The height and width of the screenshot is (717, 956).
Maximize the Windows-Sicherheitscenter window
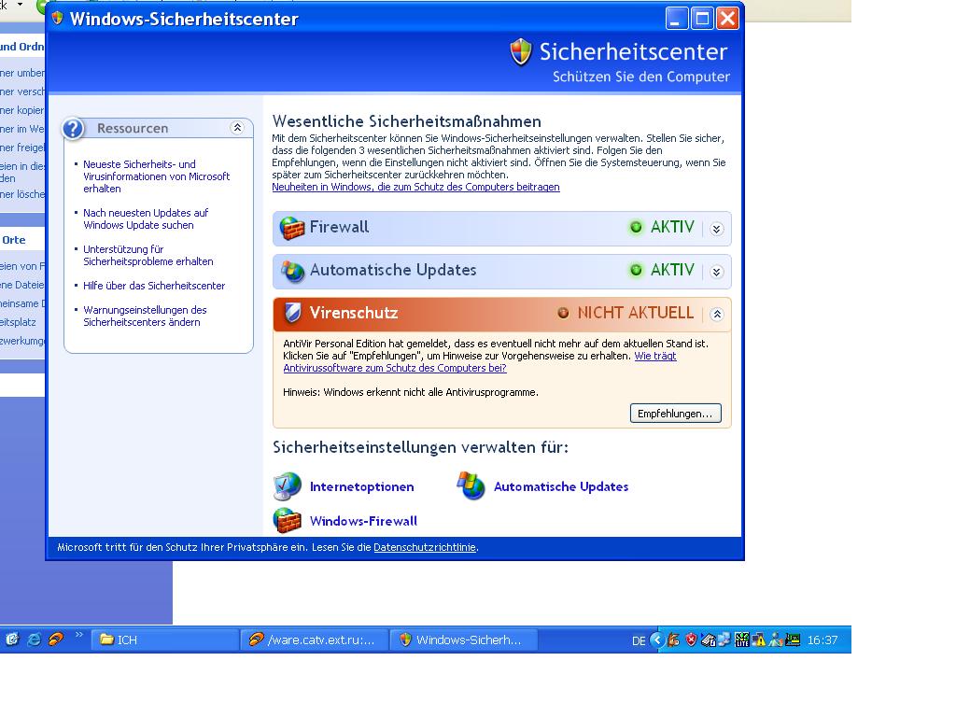click(702, 19)
